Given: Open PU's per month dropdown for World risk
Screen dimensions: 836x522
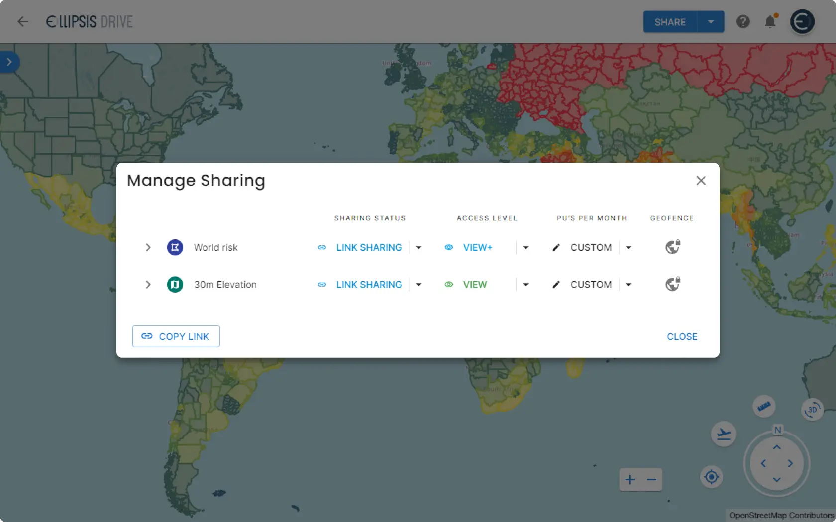Looking at the screenshot, I should tap(628, 247).
